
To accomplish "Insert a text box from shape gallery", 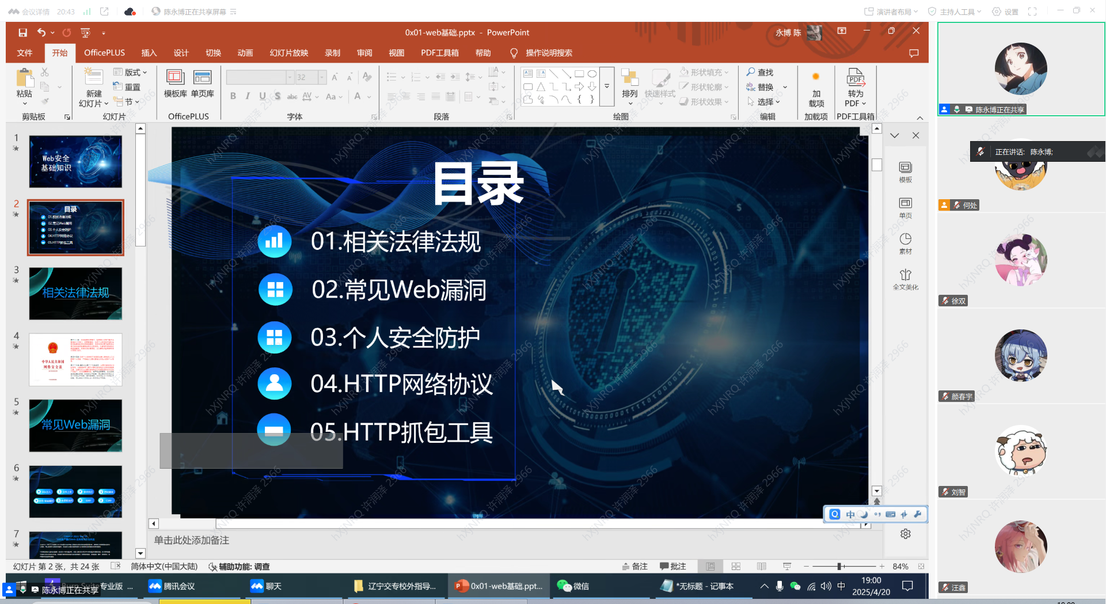I will tap(528, 74).
